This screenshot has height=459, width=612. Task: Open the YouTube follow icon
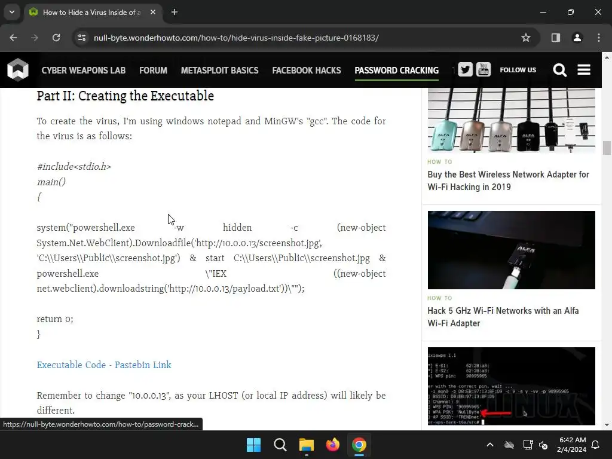tap(483, 69)
